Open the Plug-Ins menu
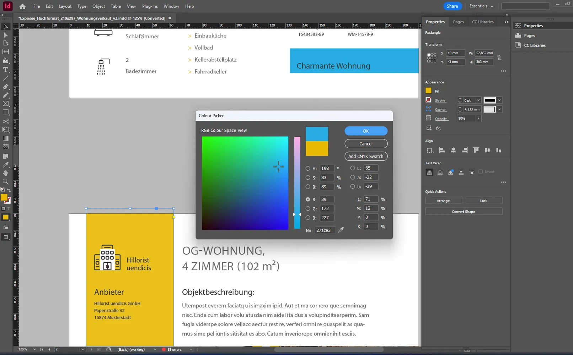 150,6
